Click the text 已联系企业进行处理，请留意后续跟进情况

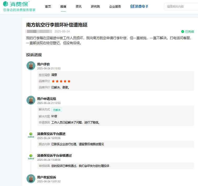[78, 144]
